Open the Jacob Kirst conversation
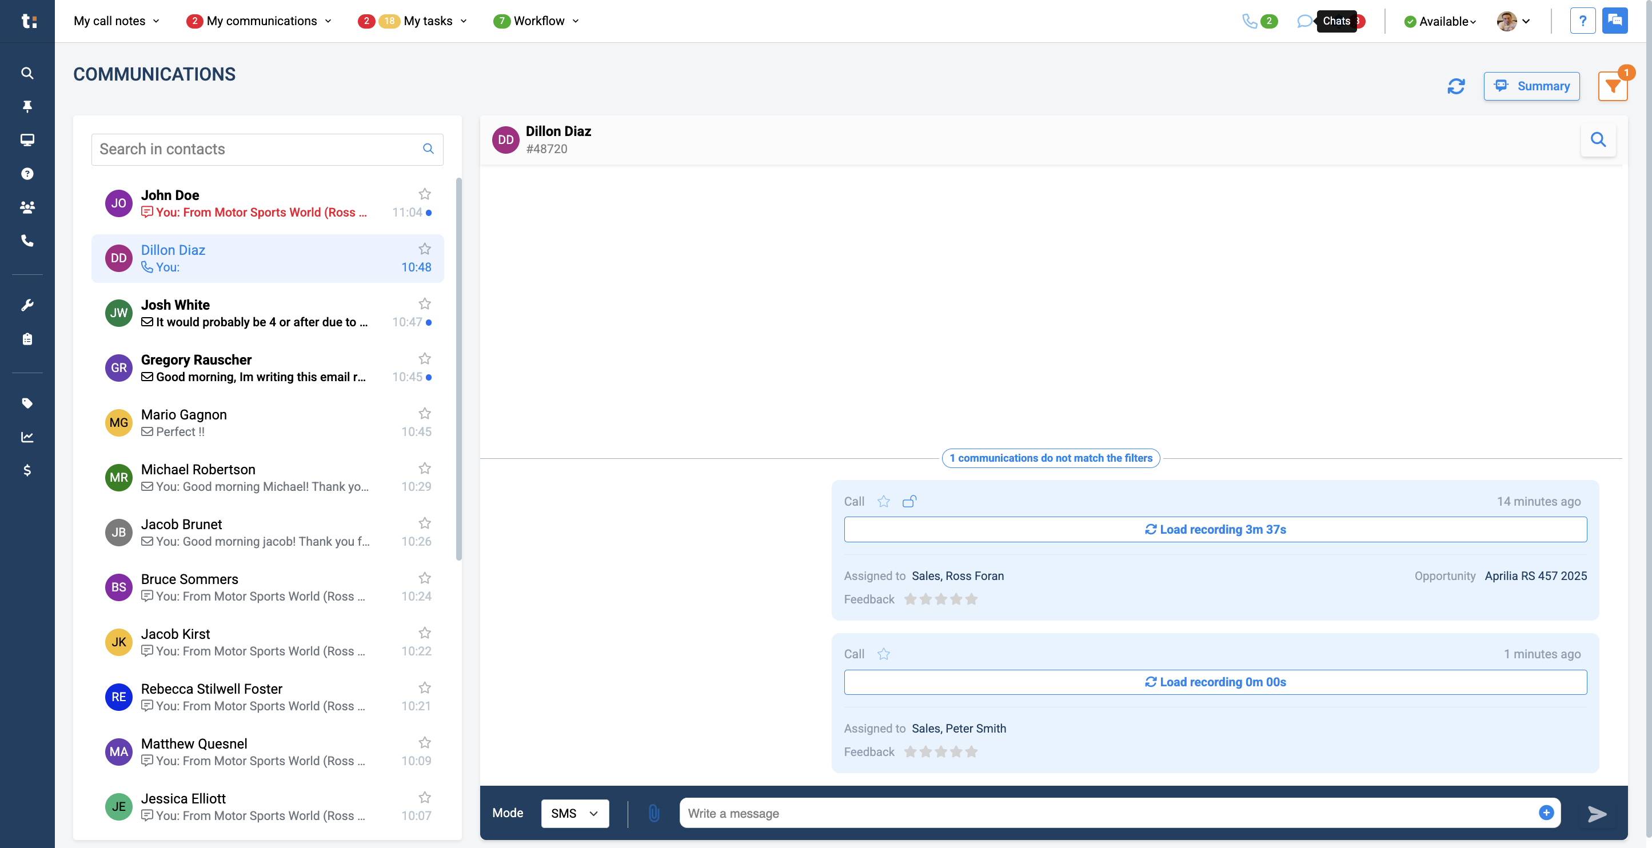Viewport: 1652px width, 848px height. click(x=268, y=642)
